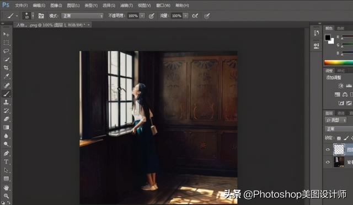Select the Crop tool
Image resolution: width=353 pixels, height=205 pixels.
point(6,68)
